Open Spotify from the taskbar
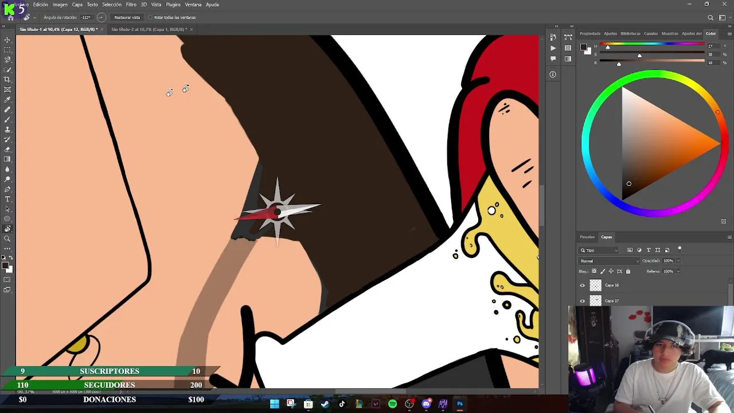Viewport: 734px width, 413px height. pyautogui.click(x=392, y=404)
